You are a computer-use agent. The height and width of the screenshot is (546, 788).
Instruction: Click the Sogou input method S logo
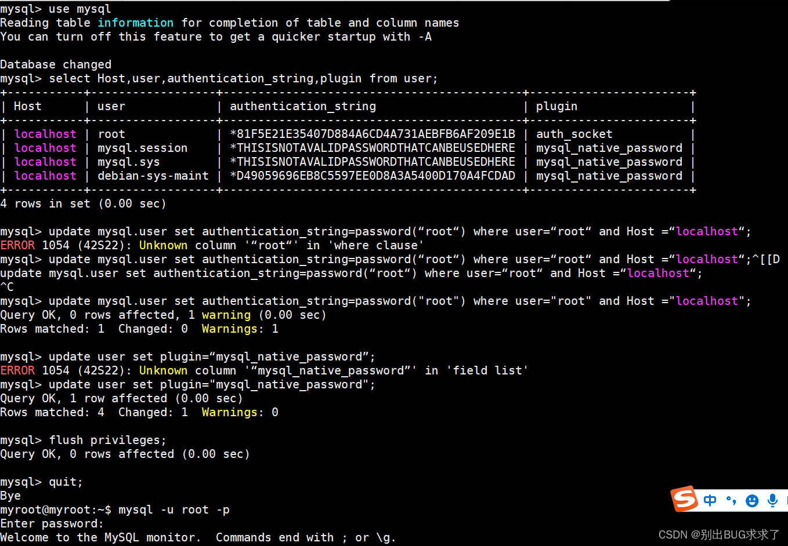point(684,498)
